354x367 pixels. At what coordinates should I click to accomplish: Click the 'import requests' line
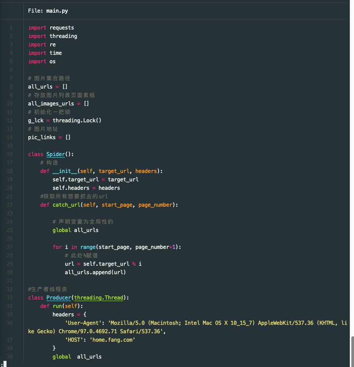pyautogui.click(x=51, y=28)
